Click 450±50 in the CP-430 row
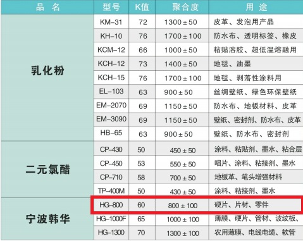The width and height of the screenshot is (303, 241). [x=183, y=151]
